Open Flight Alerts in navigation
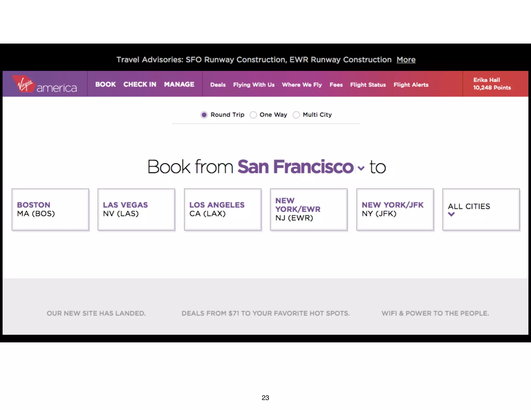This screenshot has width=531, height=410. point(411,85)
